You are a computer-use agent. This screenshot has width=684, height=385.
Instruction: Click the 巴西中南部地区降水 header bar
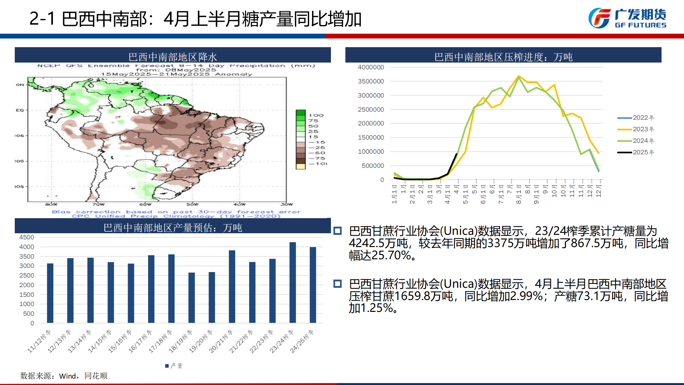coord(173,56)
